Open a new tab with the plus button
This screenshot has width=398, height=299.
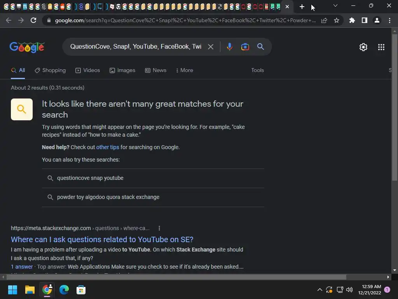point(302,7)
